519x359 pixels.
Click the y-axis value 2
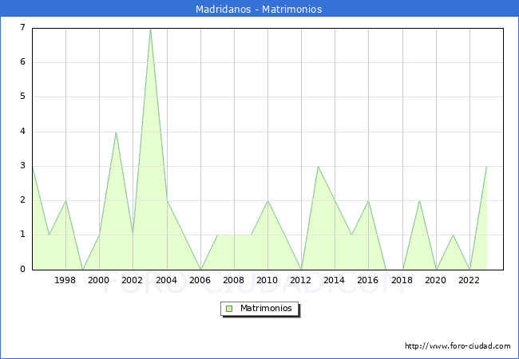click(x=22, y=200)
